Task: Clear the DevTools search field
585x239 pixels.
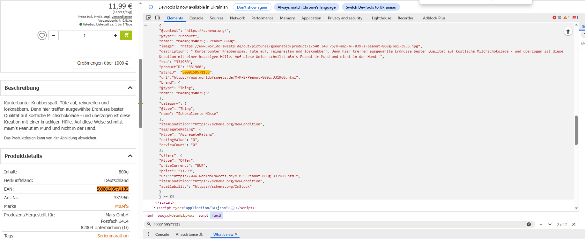Action: click(529, 224)
